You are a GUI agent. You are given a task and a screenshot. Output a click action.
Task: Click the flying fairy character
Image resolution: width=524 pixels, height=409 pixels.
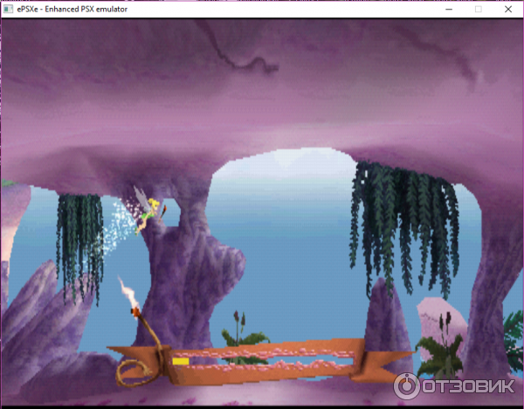[x=148, y=210]
